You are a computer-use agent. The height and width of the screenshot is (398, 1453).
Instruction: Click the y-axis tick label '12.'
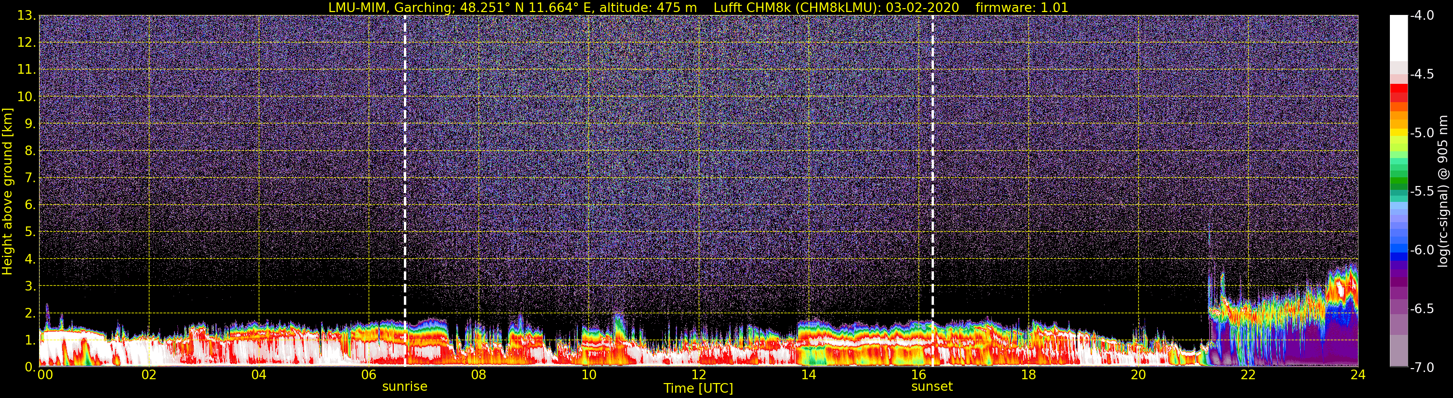click(27, 43)
